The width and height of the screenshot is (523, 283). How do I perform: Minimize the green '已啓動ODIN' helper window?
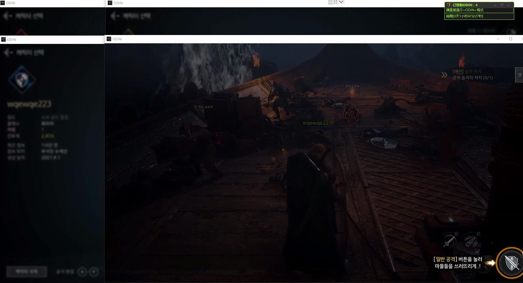pos(495,5)
